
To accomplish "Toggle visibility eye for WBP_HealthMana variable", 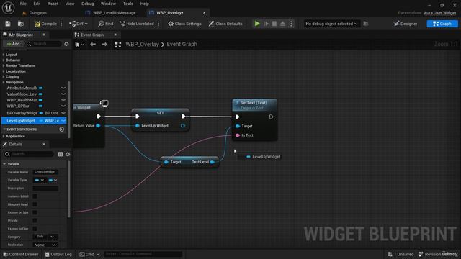I will 63,100.
